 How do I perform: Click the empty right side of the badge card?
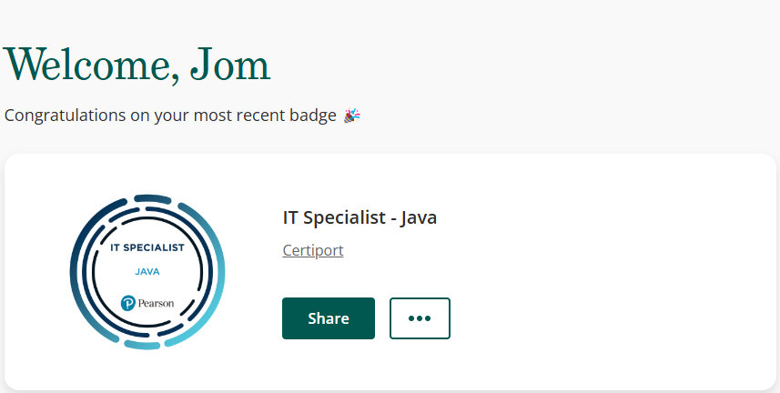612,272
